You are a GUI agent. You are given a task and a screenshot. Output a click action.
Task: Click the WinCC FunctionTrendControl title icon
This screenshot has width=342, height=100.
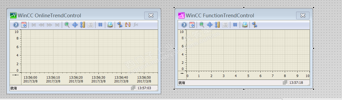click(x=181, y=15)
